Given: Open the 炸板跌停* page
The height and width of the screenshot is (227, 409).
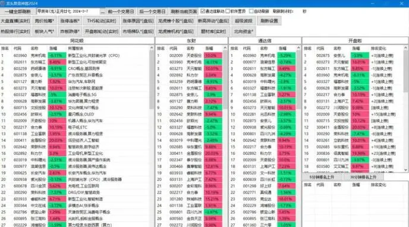Looking at the screenshot, I should pyautogui.click(x=70, y=31).
